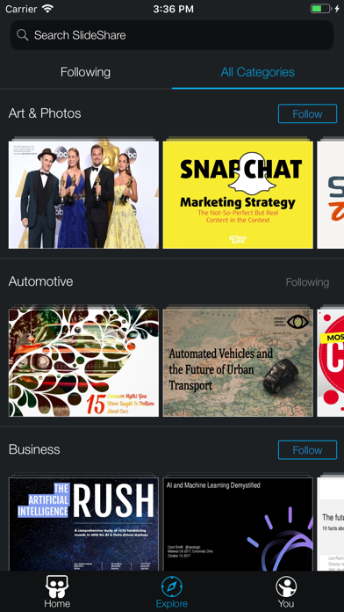Open the Business category heading

34,449
